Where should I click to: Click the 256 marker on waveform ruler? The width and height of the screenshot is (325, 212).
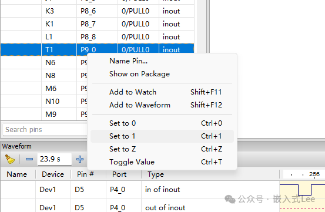pos(314,174)
